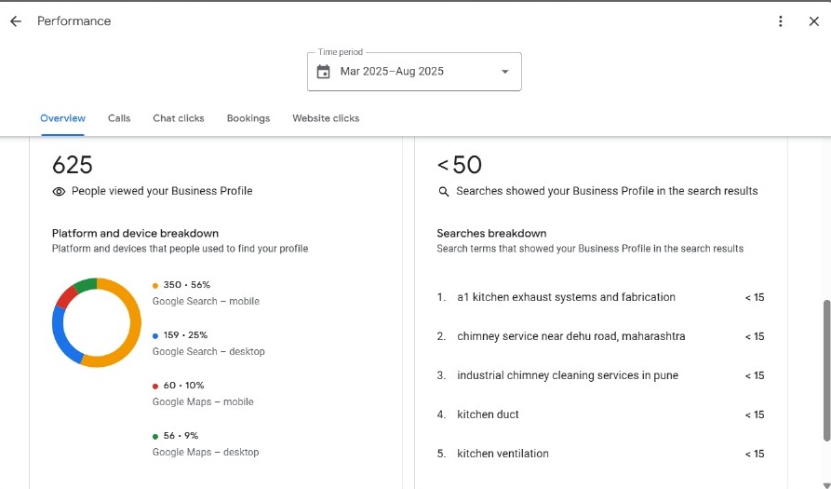The width and height of the screenshot is (831, 489).
Task: Click the back arrow next to Performance
Action: click(x=16, y=21)
